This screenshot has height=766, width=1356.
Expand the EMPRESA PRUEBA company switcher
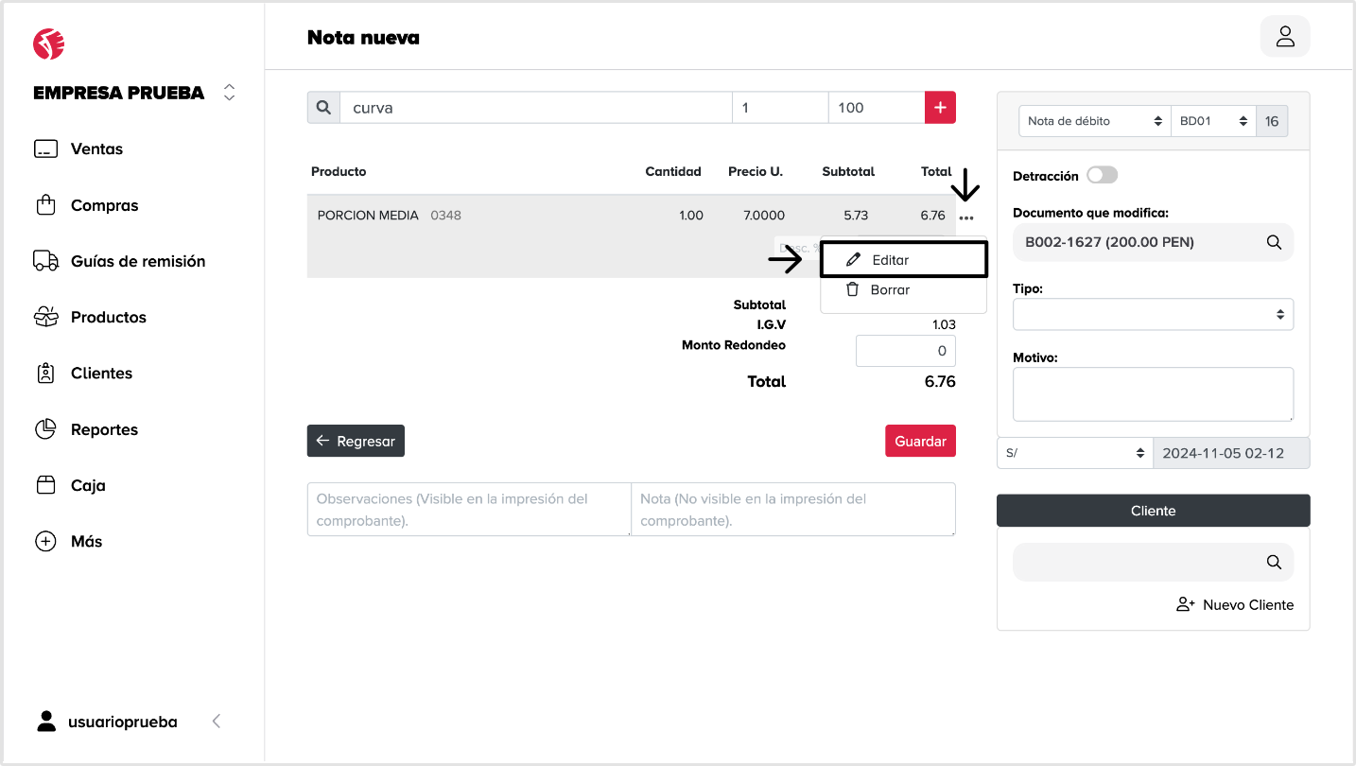pos(229,93)
